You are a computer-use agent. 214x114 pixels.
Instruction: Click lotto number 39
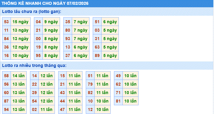(34, 93)
